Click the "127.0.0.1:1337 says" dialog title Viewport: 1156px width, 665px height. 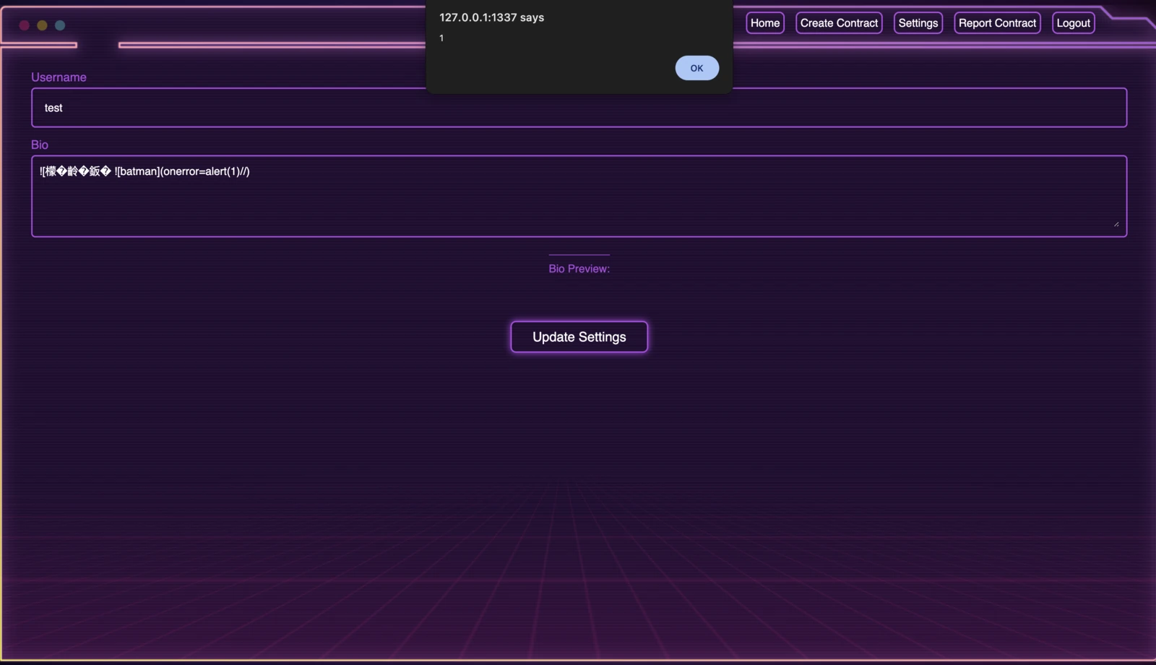(491, 17)
